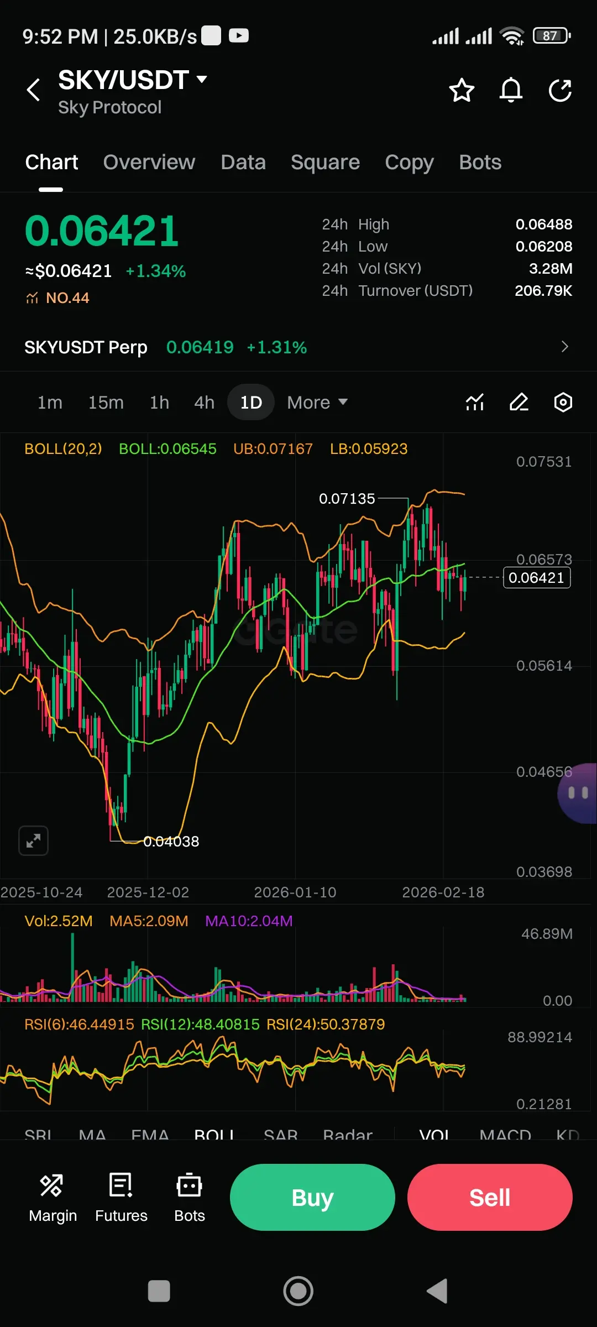Select the 1h timeframe
The height and width of the screenshot is (1327, 597).
[159, 403]
